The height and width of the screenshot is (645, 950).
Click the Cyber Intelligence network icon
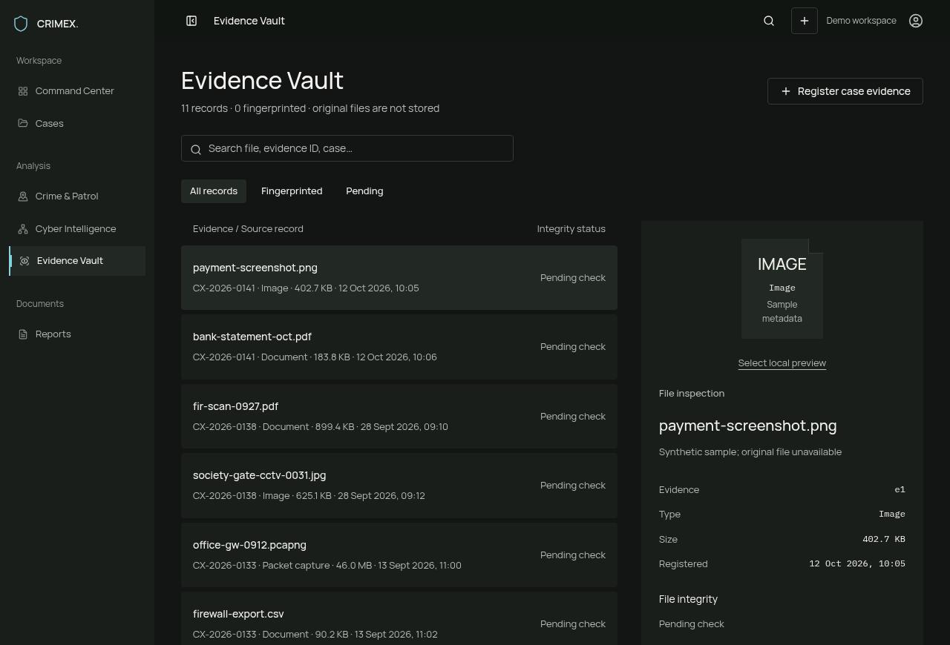tap(23, 229)
